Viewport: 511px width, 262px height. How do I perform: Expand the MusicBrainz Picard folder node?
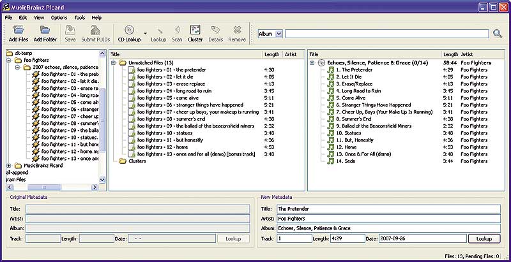point(9,166)
